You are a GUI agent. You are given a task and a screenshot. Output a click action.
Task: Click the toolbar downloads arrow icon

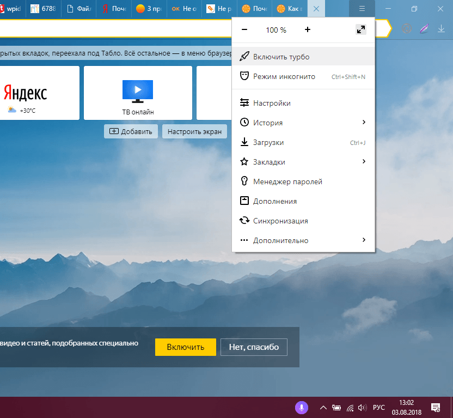[441, 28]
